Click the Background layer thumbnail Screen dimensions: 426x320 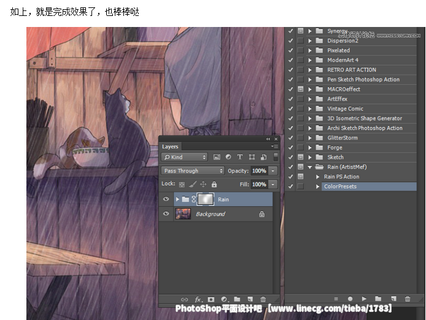point(183,214)
